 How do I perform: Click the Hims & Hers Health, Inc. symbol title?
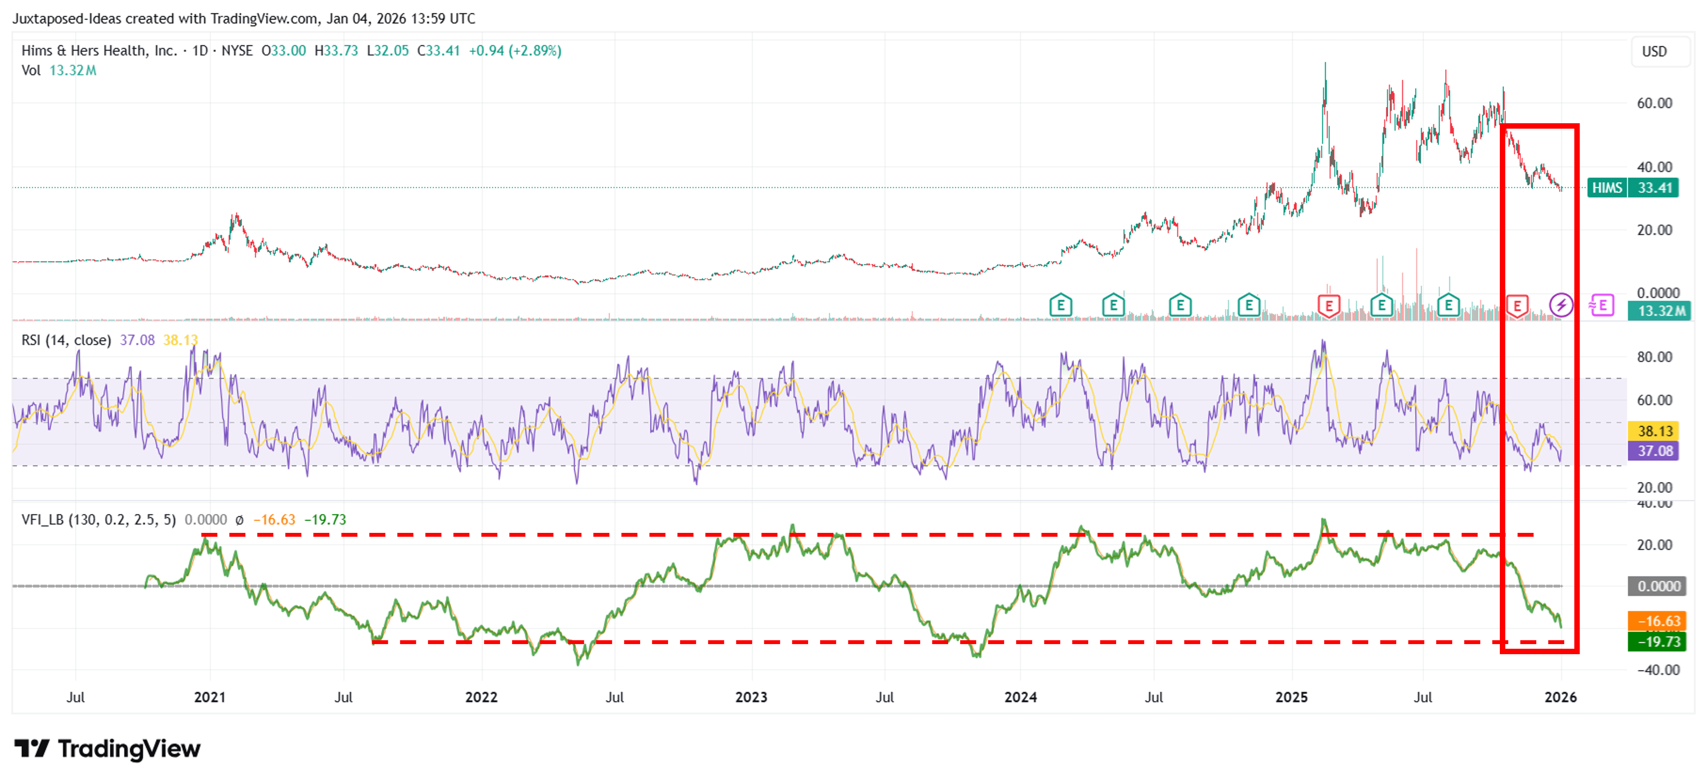click(99, 51)
